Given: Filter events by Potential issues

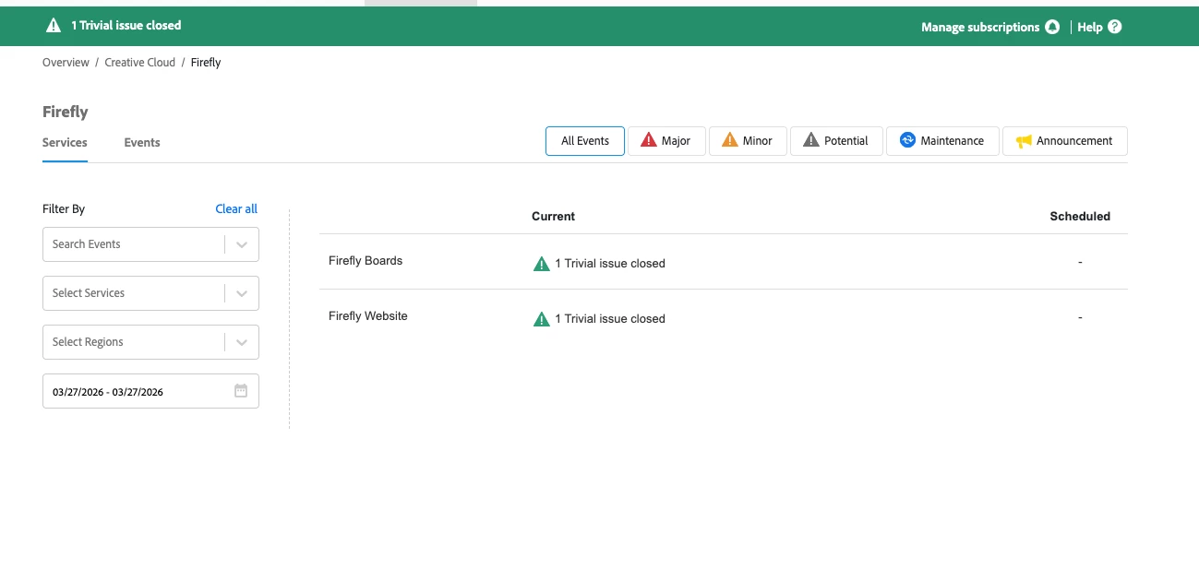Looking at the screenshot, I should [836, 141].
